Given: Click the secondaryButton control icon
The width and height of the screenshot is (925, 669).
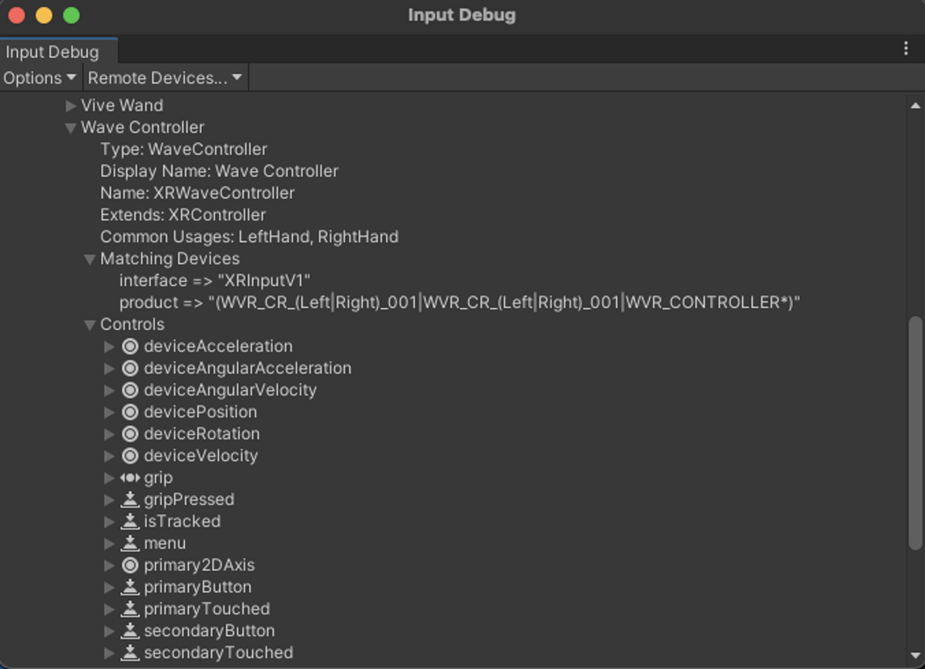Looking at the screenshot, I should tap(129, 630).
